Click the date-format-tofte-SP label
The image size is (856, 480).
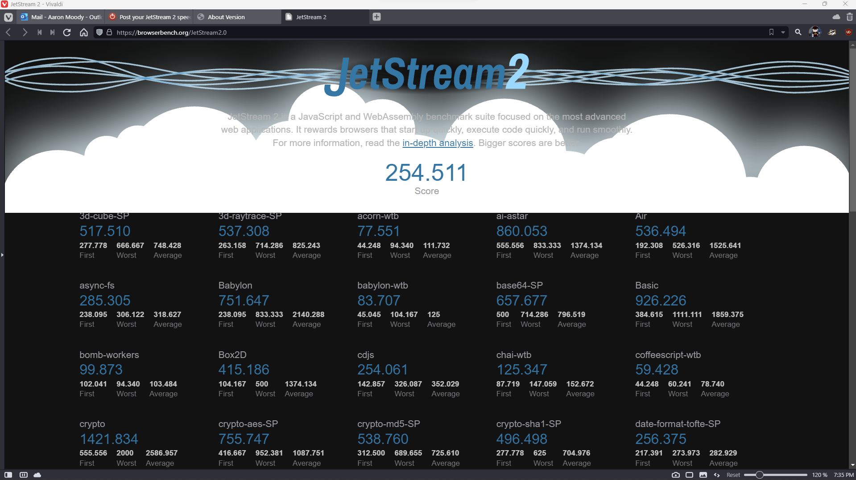click(678, 424)
